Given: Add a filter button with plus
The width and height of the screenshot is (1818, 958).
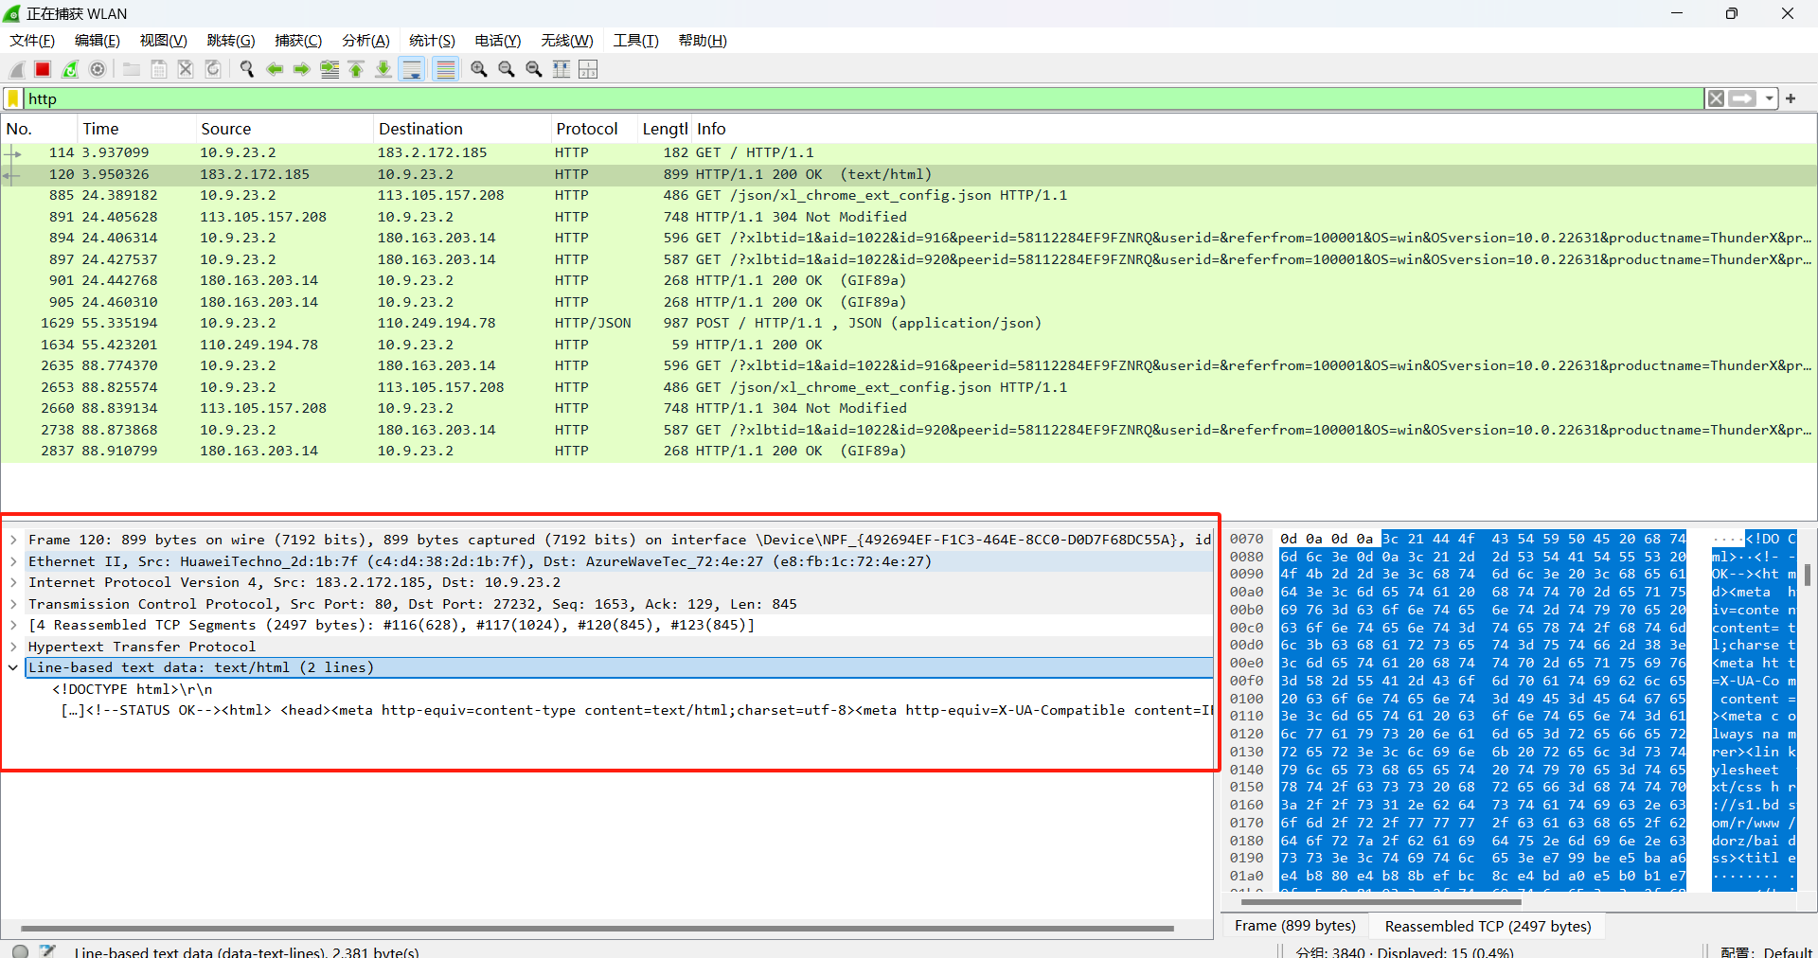Looking at the screenshot, I should coord(1791,98).
